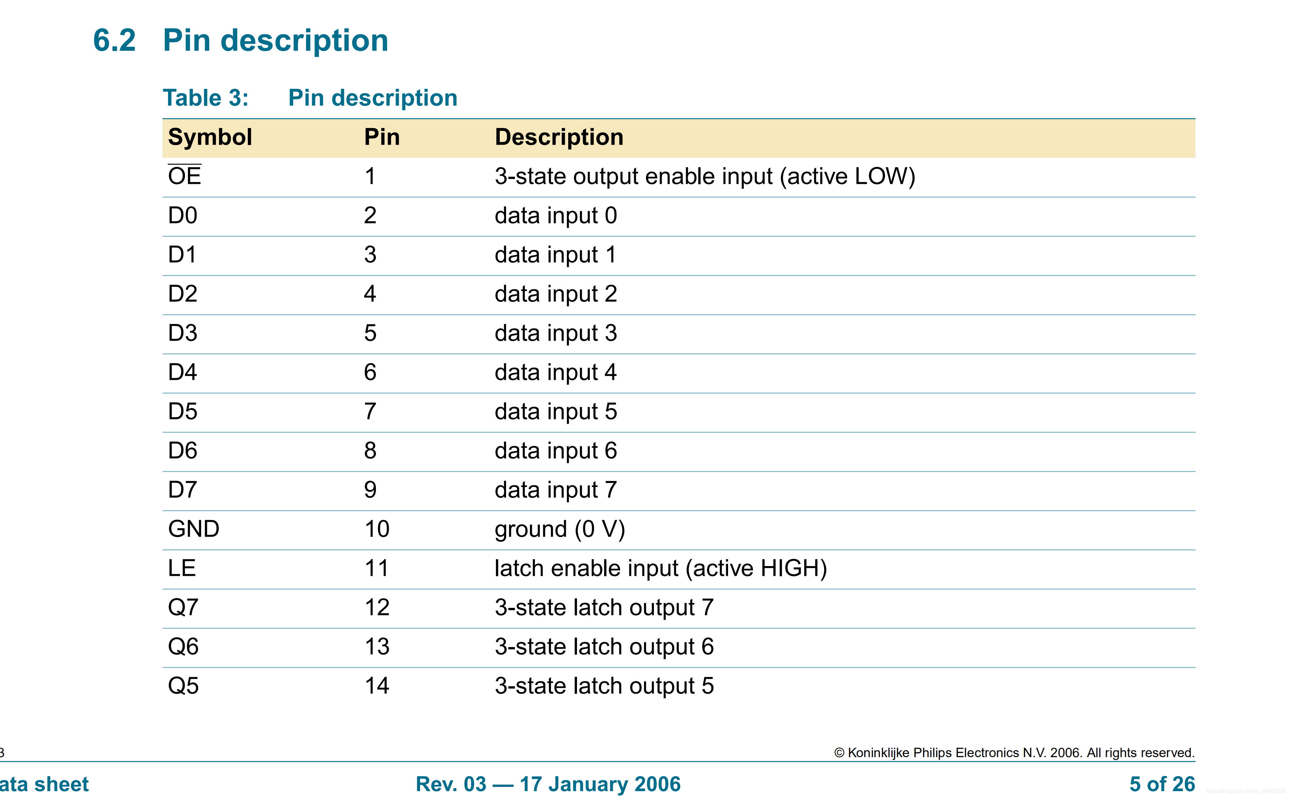1289x797 pixels.
Task: Select the D0 symbol cell
Action: pos(182,216)
